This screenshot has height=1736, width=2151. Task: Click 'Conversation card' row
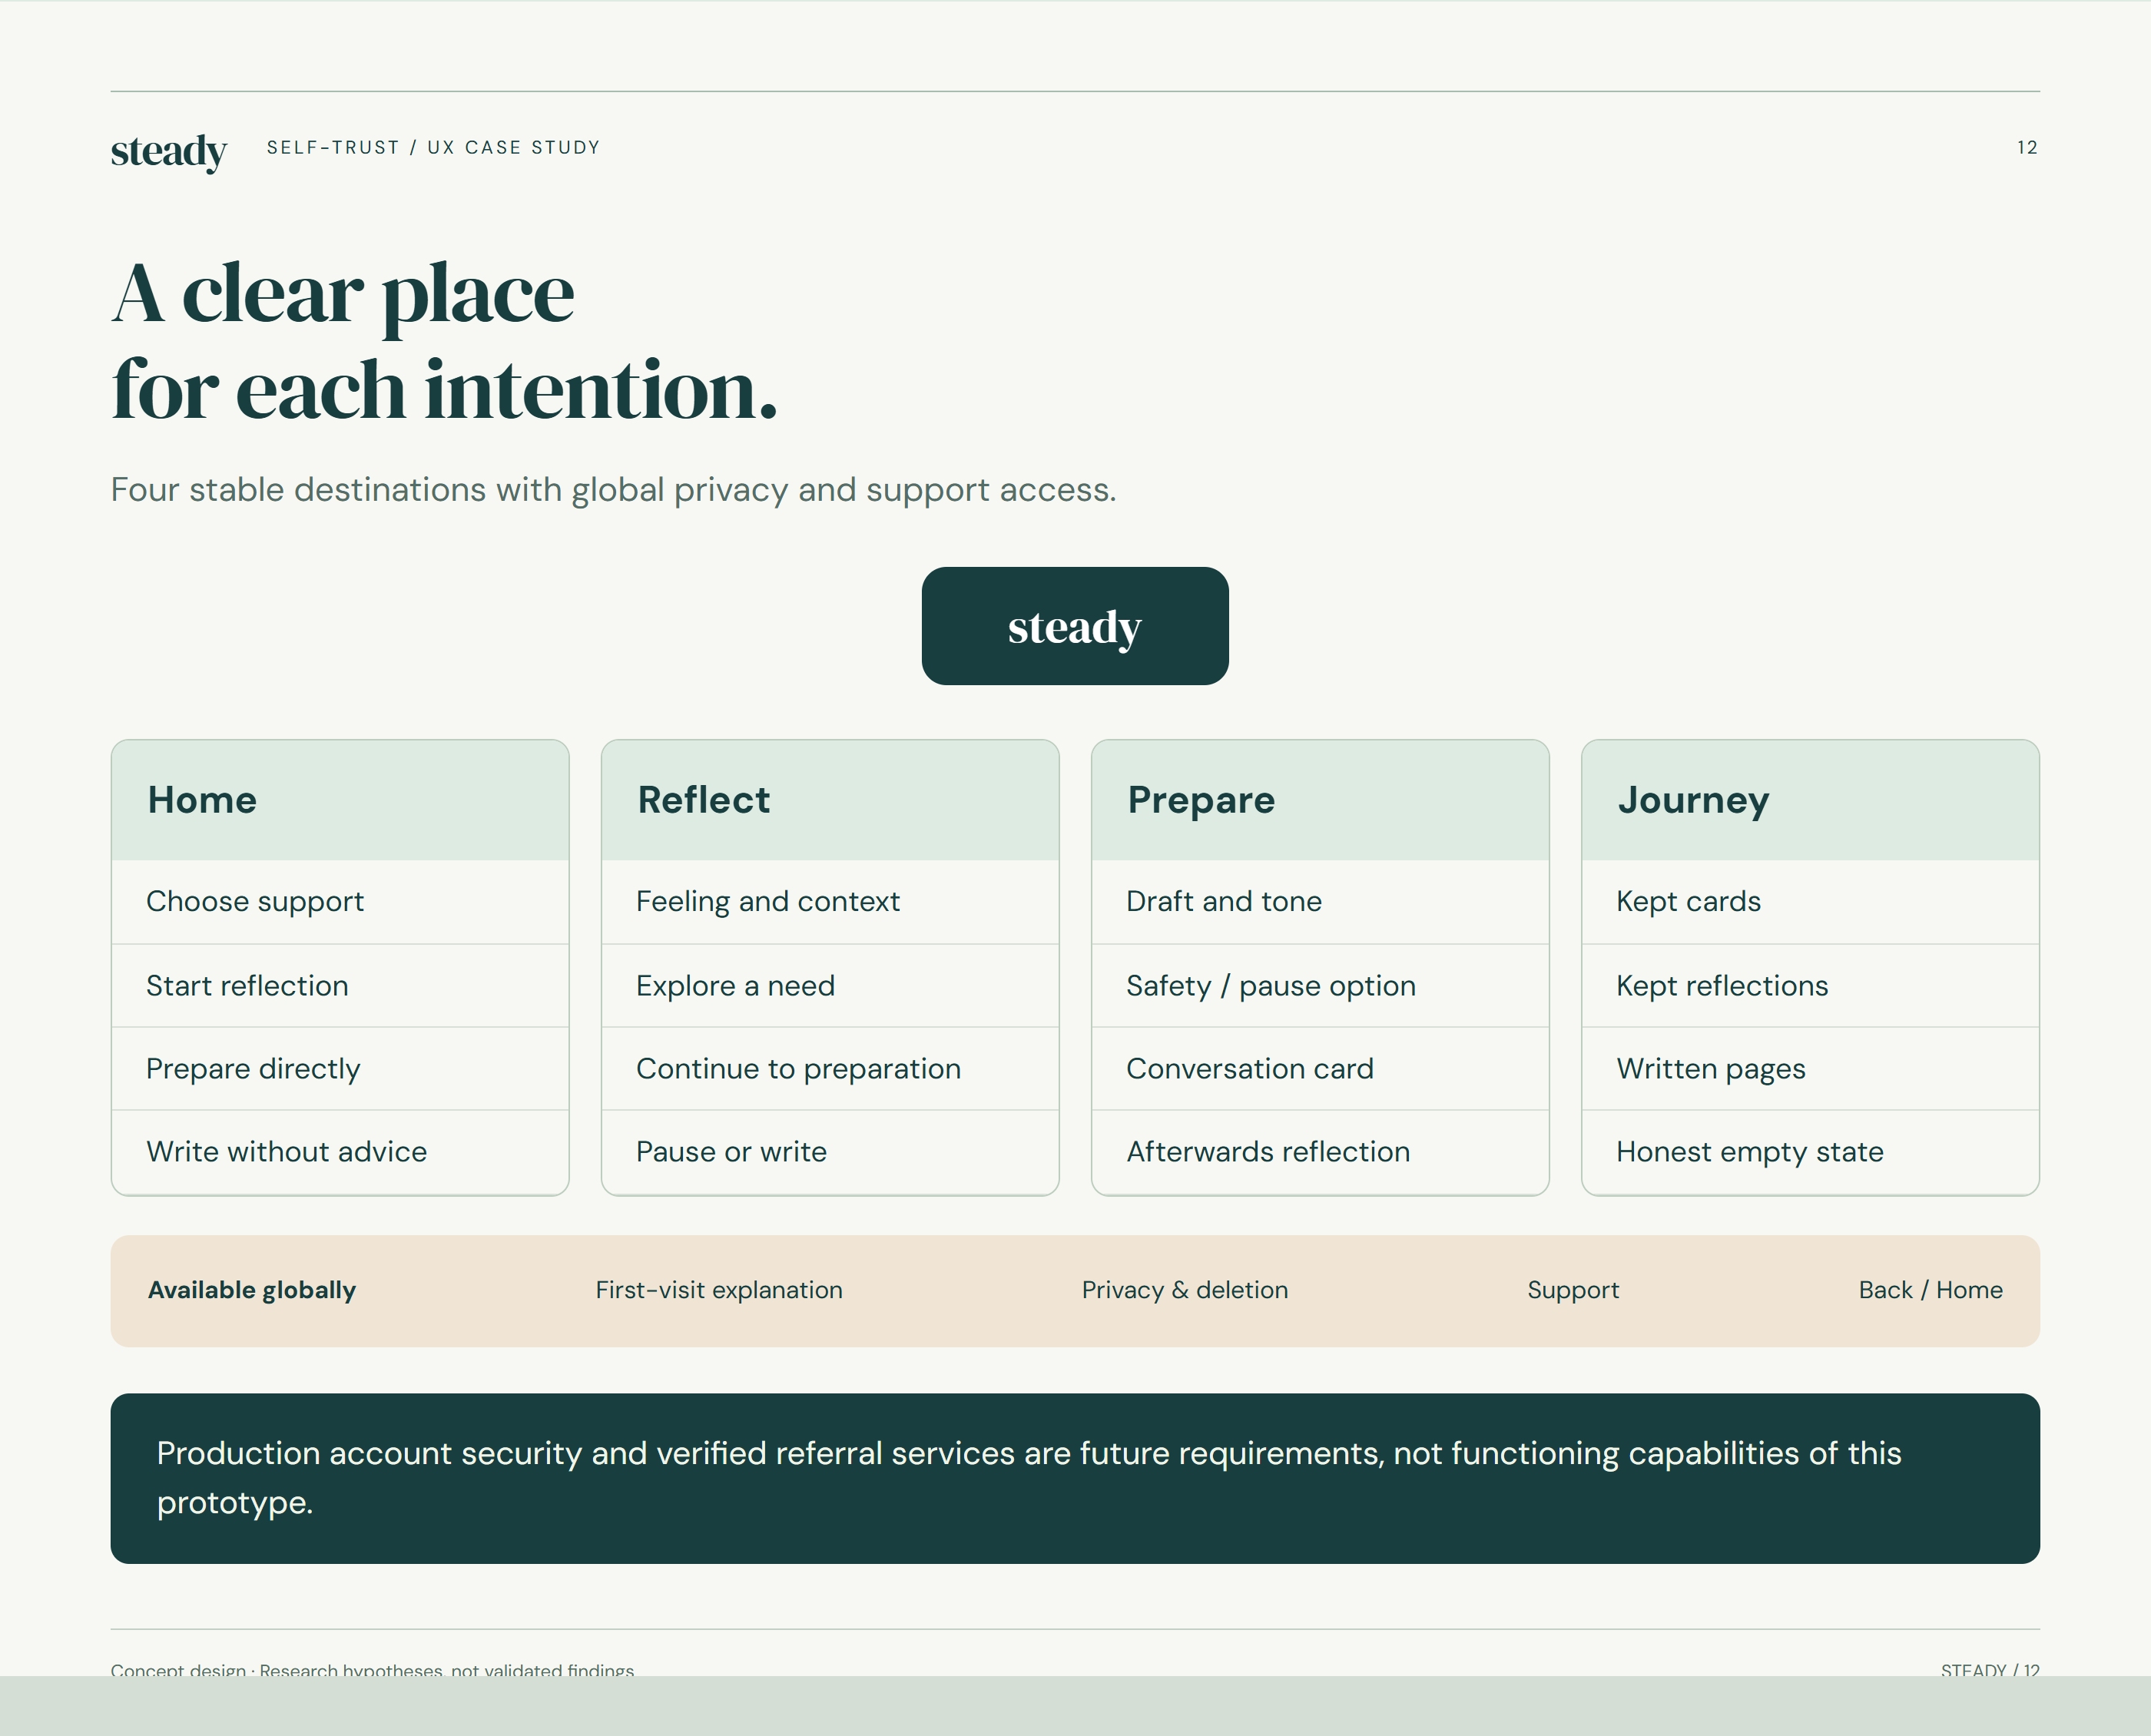click(x=1320, y=1069)
